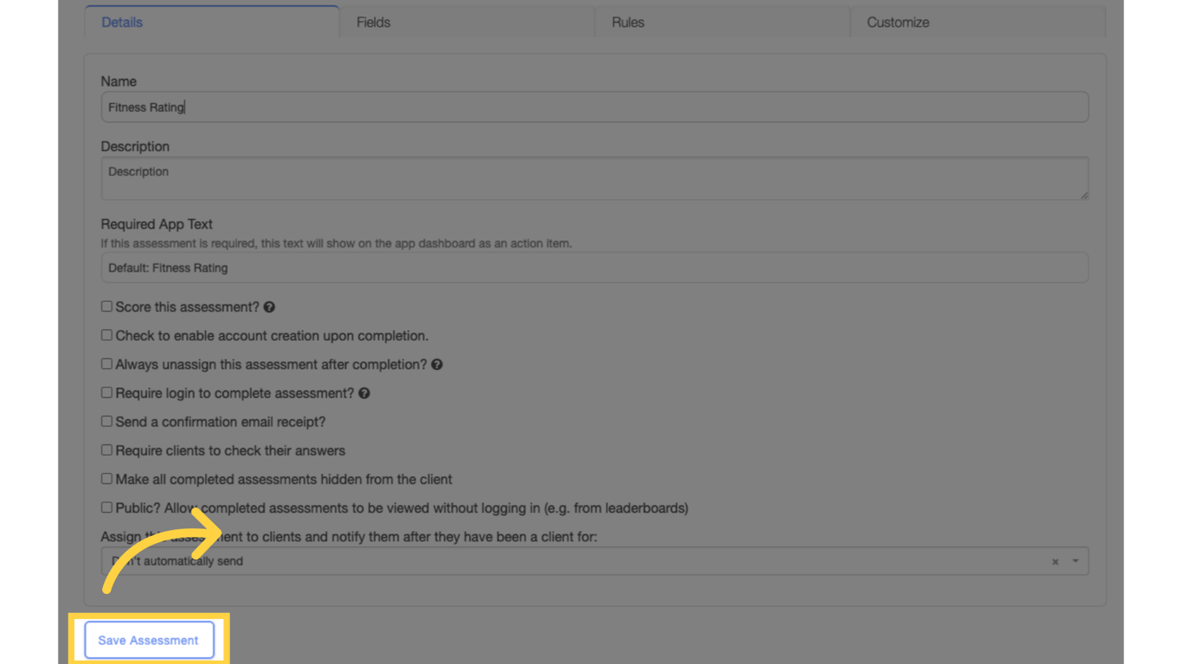
Task: Click help icon beside Always unassign option
Action: click(437, 365)
